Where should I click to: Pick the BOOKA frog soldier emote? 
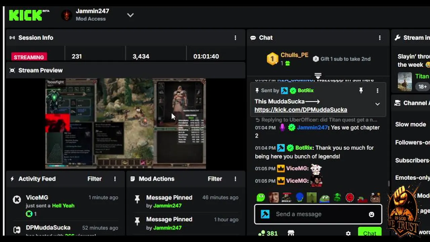(x=286, y=197)
